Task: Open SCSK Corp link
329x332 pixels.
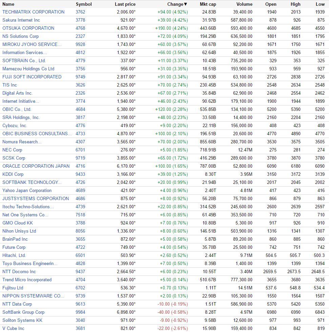Action: click(14, 158)
